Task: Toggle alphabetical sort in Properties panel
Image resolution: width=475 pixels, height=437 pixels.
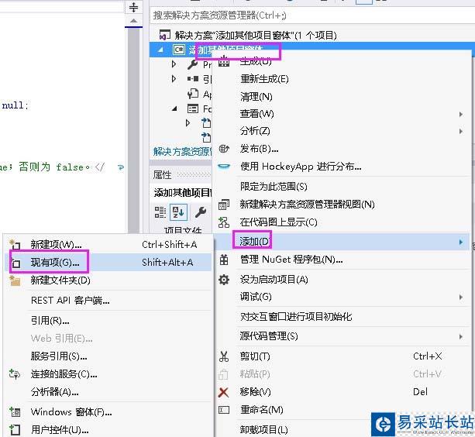Action: pos(178,212)
